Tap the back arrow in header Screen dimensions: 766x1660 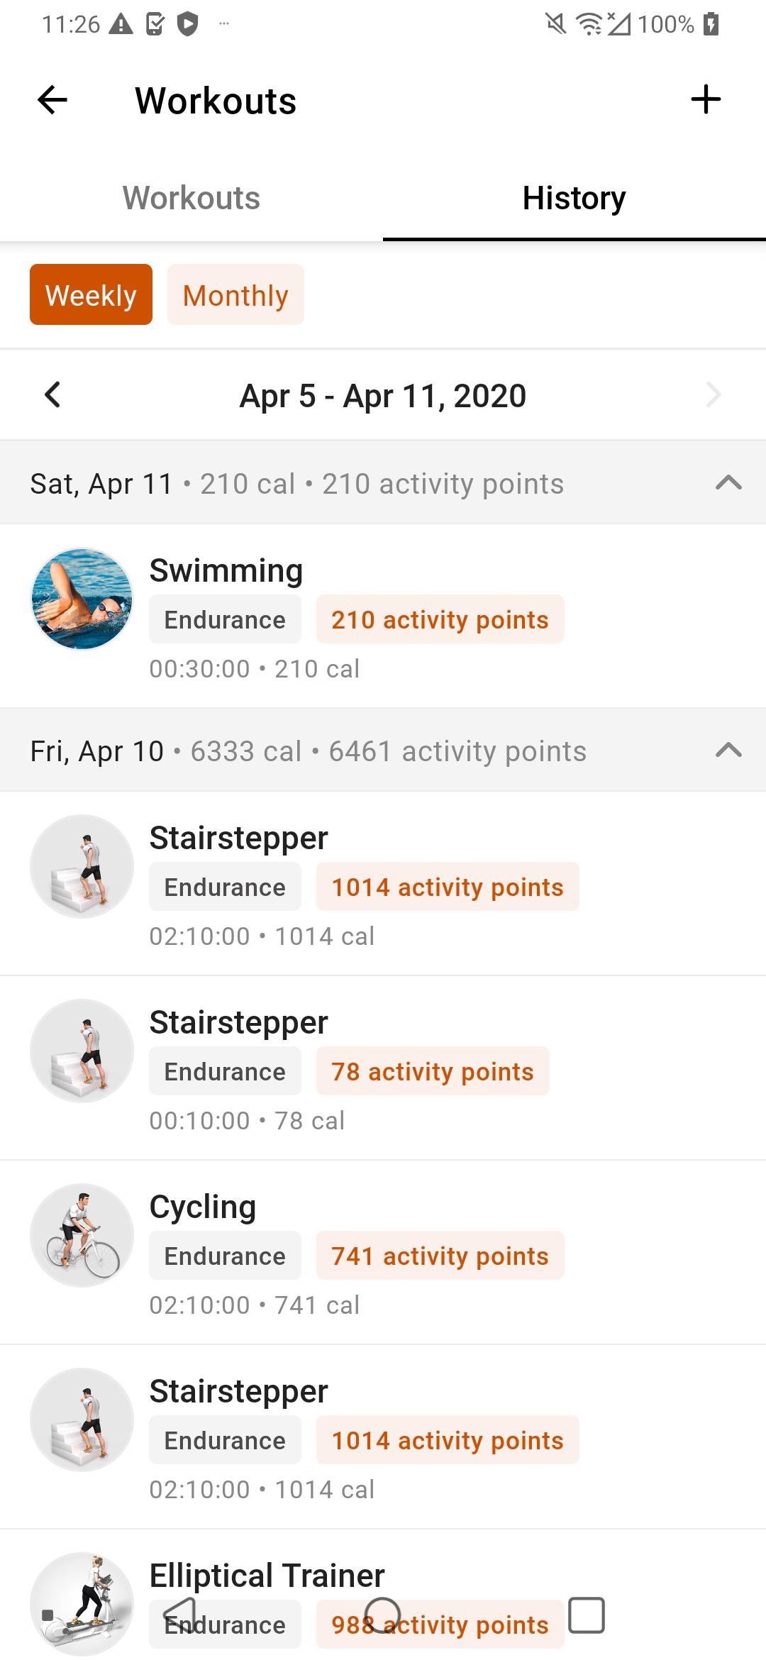[x=52, y=100]
